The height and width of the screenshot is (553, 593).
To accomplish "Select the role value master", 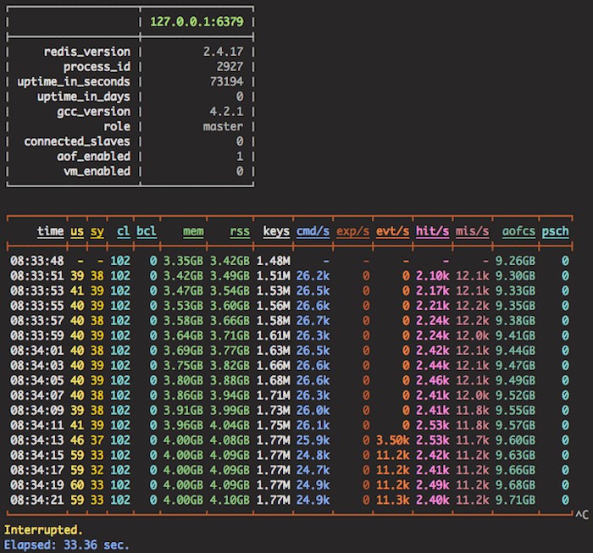I will click(224, 126).
